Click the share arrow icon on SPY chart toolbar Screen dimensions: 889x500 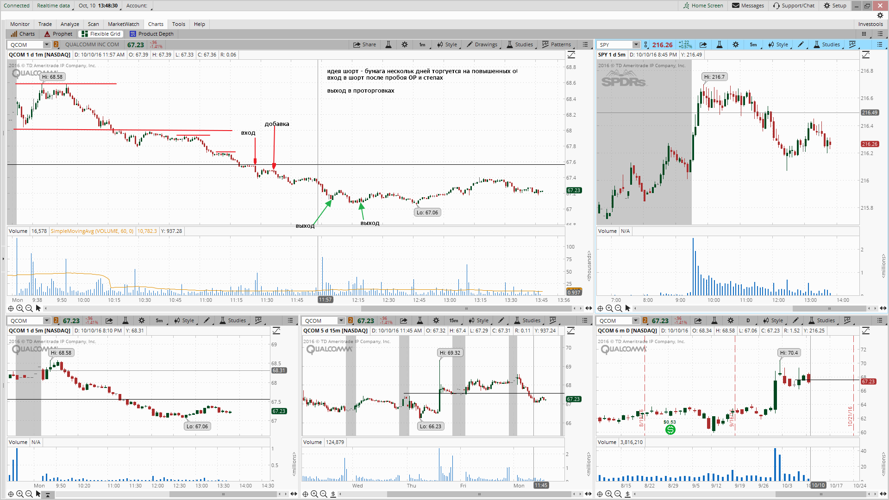[703, 44]
